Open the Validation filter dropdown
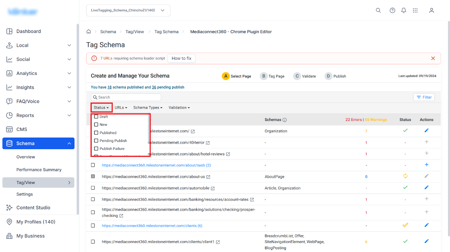The width and height of the screenshot is (450, 252). pos(179,108)
